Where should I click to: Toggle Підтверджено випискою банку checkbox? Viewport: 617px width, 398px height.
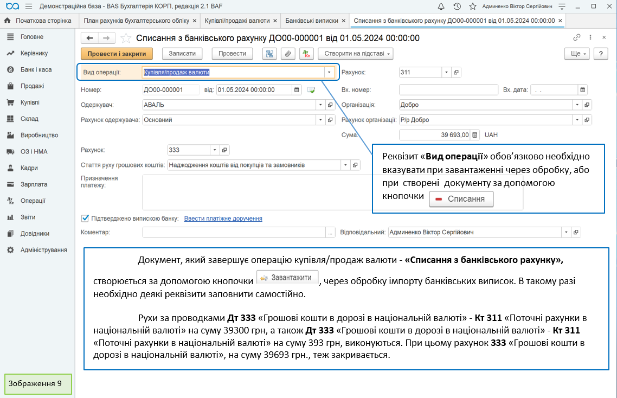pyautogui.click(x=85, y=218)
